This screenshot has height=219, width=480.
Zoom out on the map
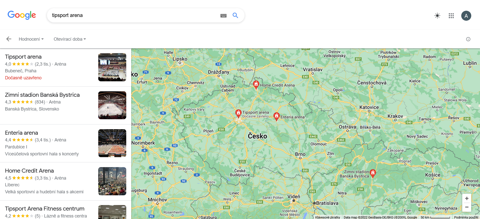(467, 207)
